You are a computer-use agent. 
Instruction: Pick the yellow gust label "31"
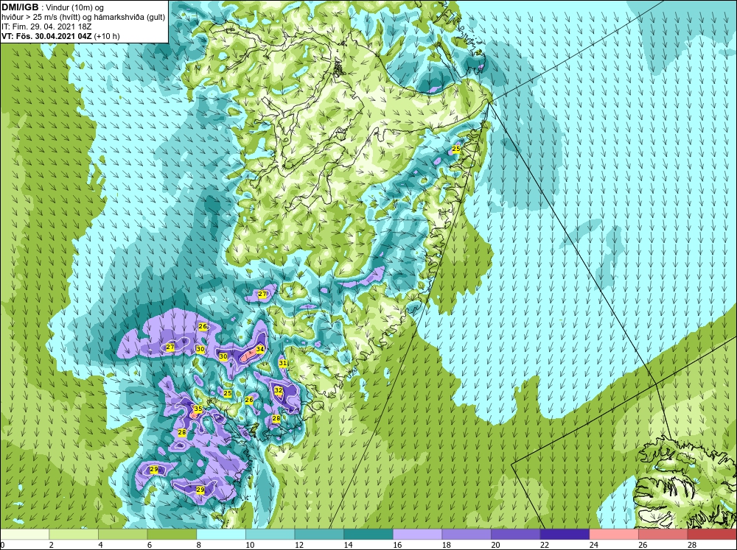click(x=282, y=363)
